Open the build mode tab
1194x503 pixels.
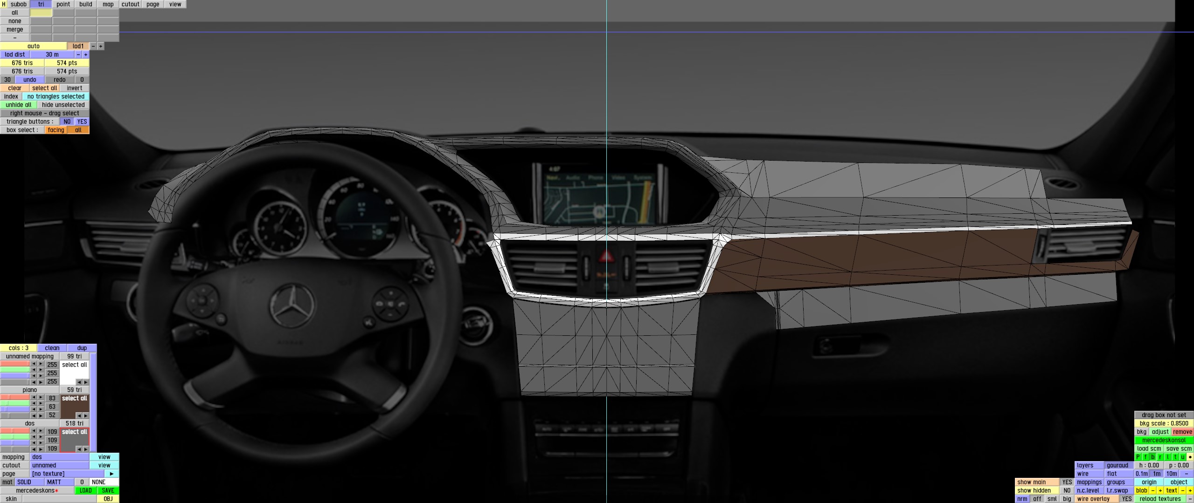coord(86,4)
